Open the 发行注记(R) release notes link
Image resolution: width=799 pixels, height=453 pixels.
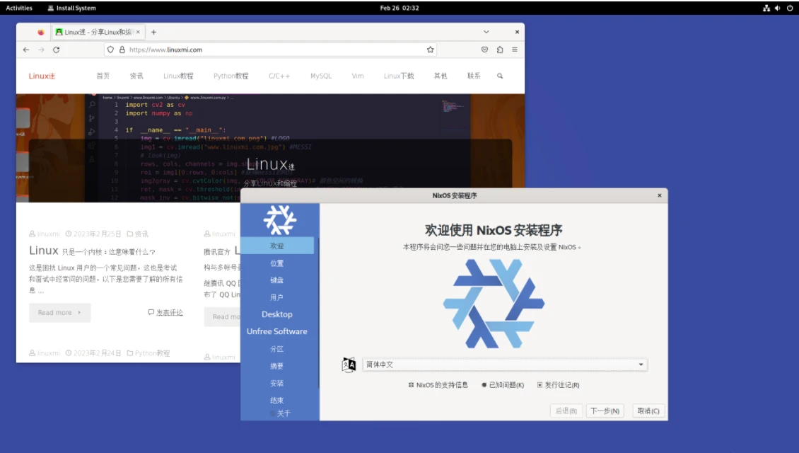click(x=562, y=384)
